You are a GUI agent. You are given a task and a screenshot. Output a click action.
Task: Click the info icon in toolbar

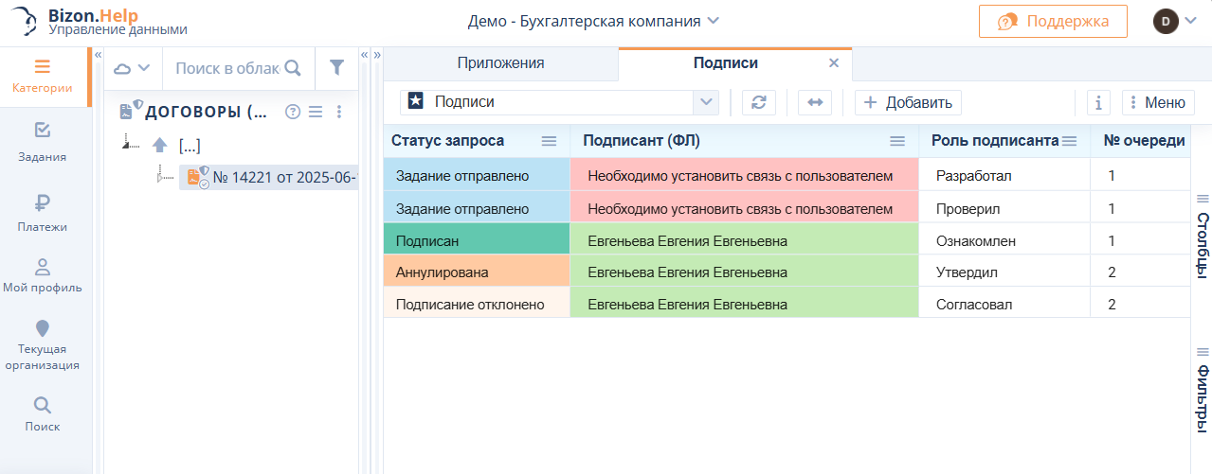click(1098, 102)
